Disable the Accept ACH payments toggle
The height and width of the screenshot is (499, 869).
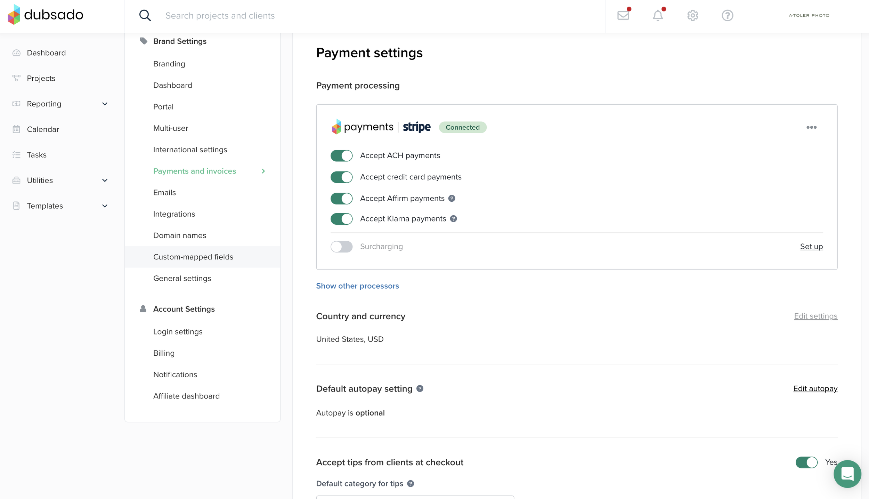341,155
